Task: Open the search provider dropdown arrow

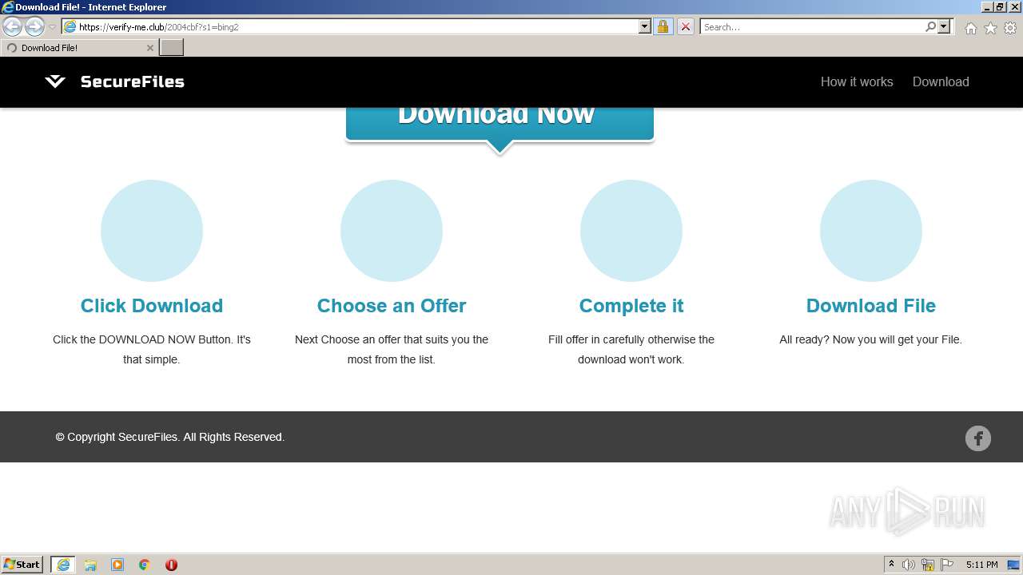Action: point(944,26)
